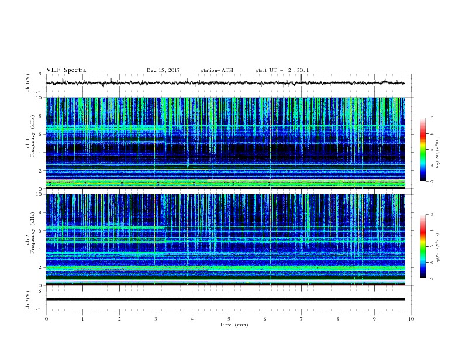Click the "-7" label on the ch.2 colorbar

pyautogui.click(x=431, y=278)
